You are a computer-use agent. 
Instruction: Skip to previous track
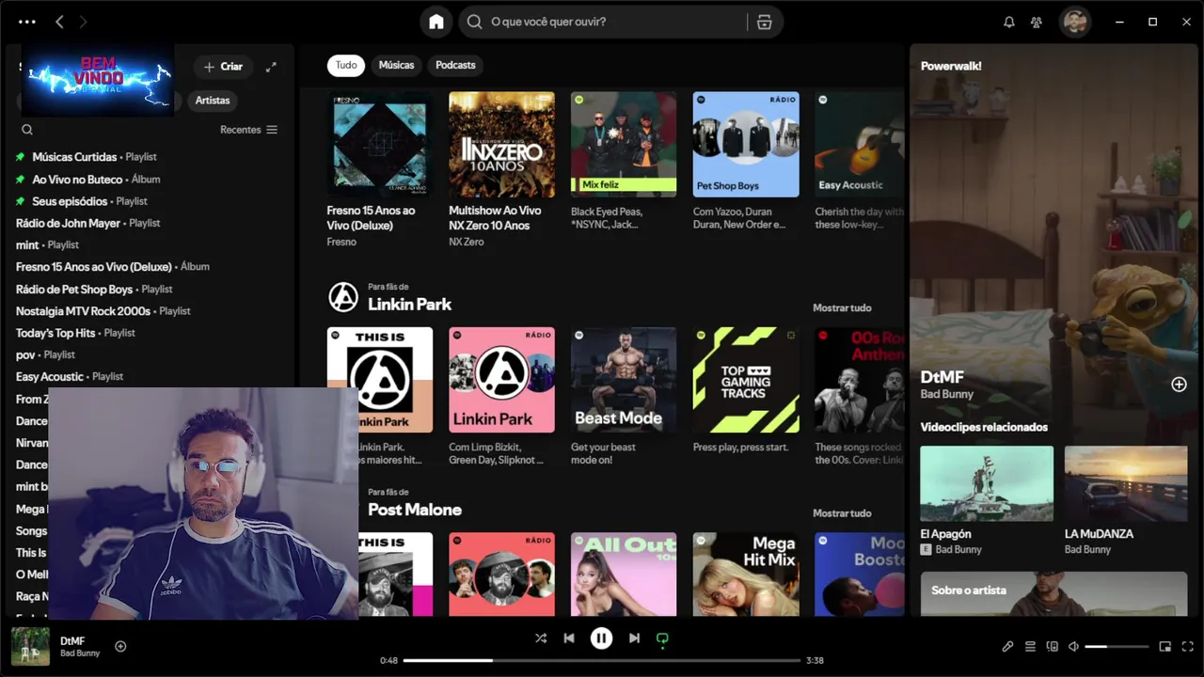[x=569, y=638]
